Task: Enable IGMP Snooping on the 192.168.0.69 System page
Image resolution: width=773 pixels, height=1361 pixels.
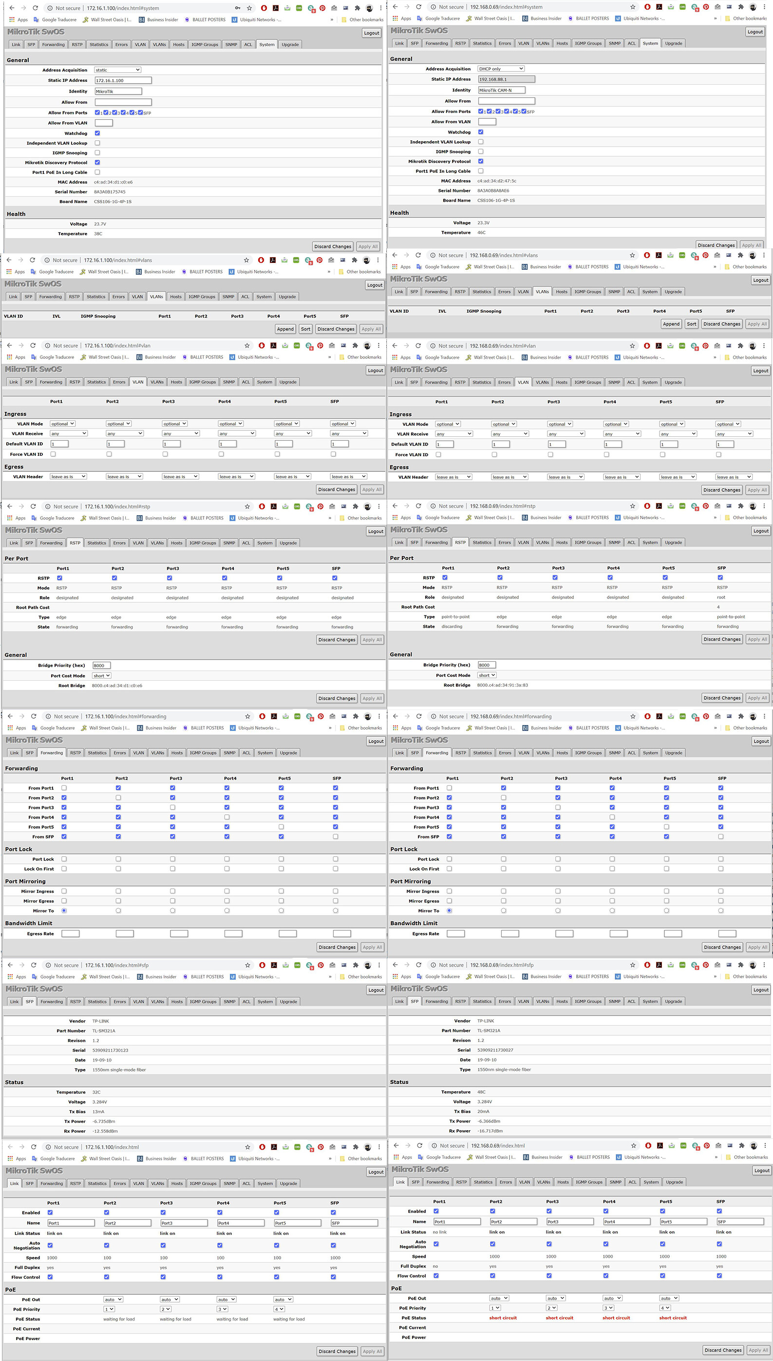Action: [480, 151]
